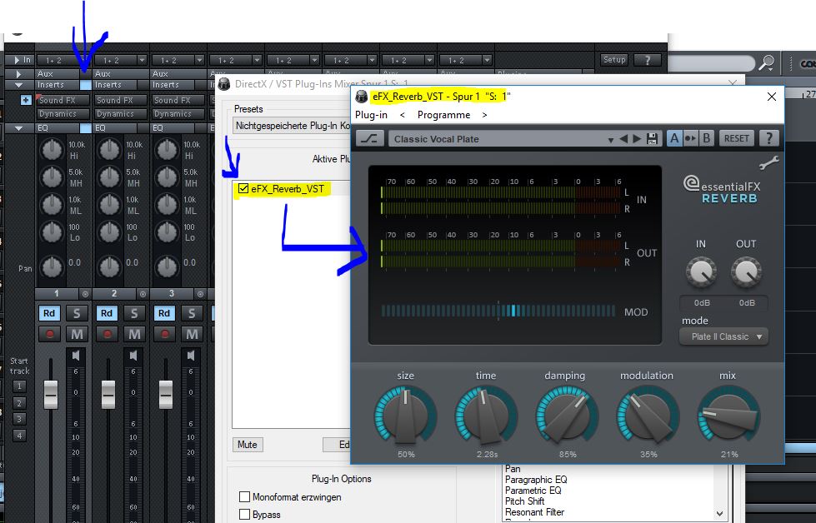This screenshot has height=523, width=816.
Task: Uncheck the eFX_Reverb_VST plug-in checkbox
Action: point(243,189)
